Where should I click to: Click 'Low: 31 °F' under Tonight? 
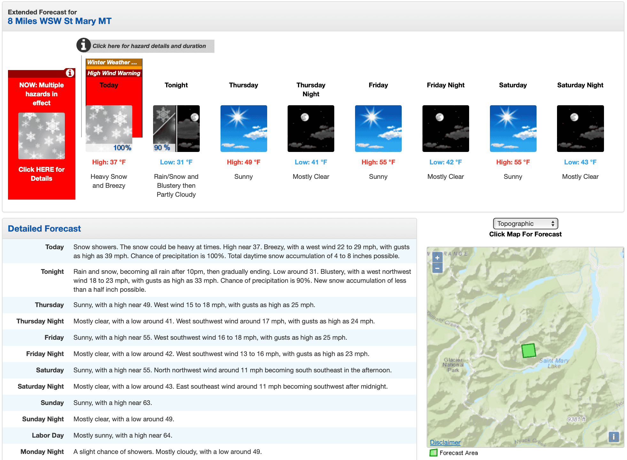tap(176, 162)
